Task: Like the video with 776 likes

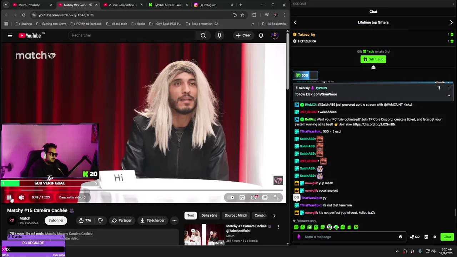Action: [85, 221]
